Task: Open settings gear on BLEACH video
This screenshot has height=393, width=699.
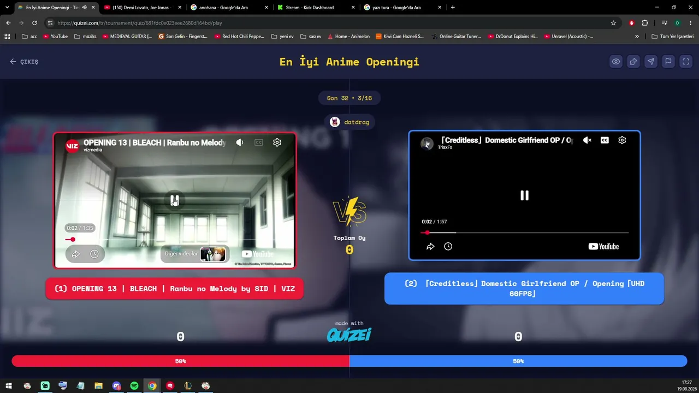Action: 277,142
